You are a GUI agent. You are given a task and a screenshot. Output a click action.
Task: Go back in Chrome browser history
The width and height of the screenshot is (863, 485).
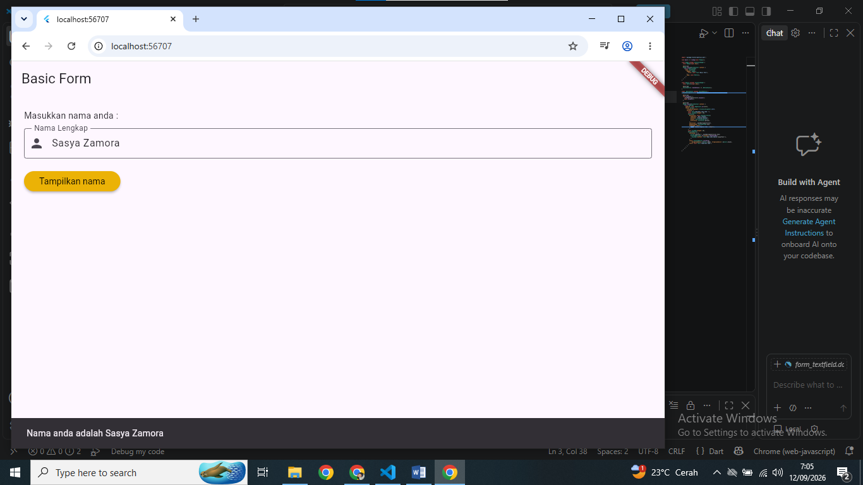tap(26, 46)
